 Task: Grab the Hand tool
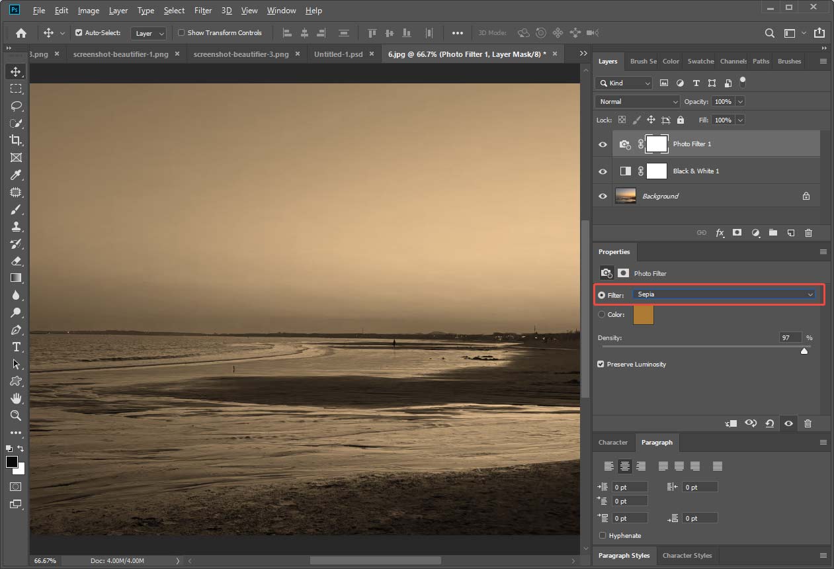click(x=15, y=398)
